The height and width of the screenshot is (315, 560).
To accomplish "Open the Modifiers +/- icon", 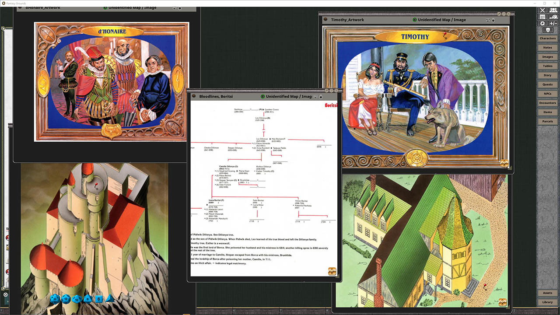I will point(553,23).
